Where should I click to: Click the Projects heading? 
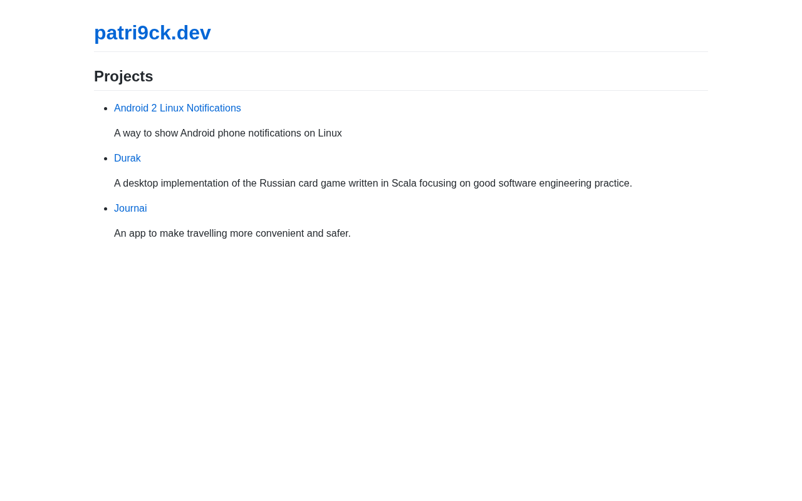pos(123,76)
